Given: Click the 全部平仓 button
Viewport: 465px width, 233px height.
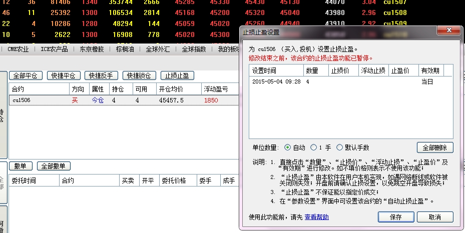Looking at the screenshot, I should (26, 76).
